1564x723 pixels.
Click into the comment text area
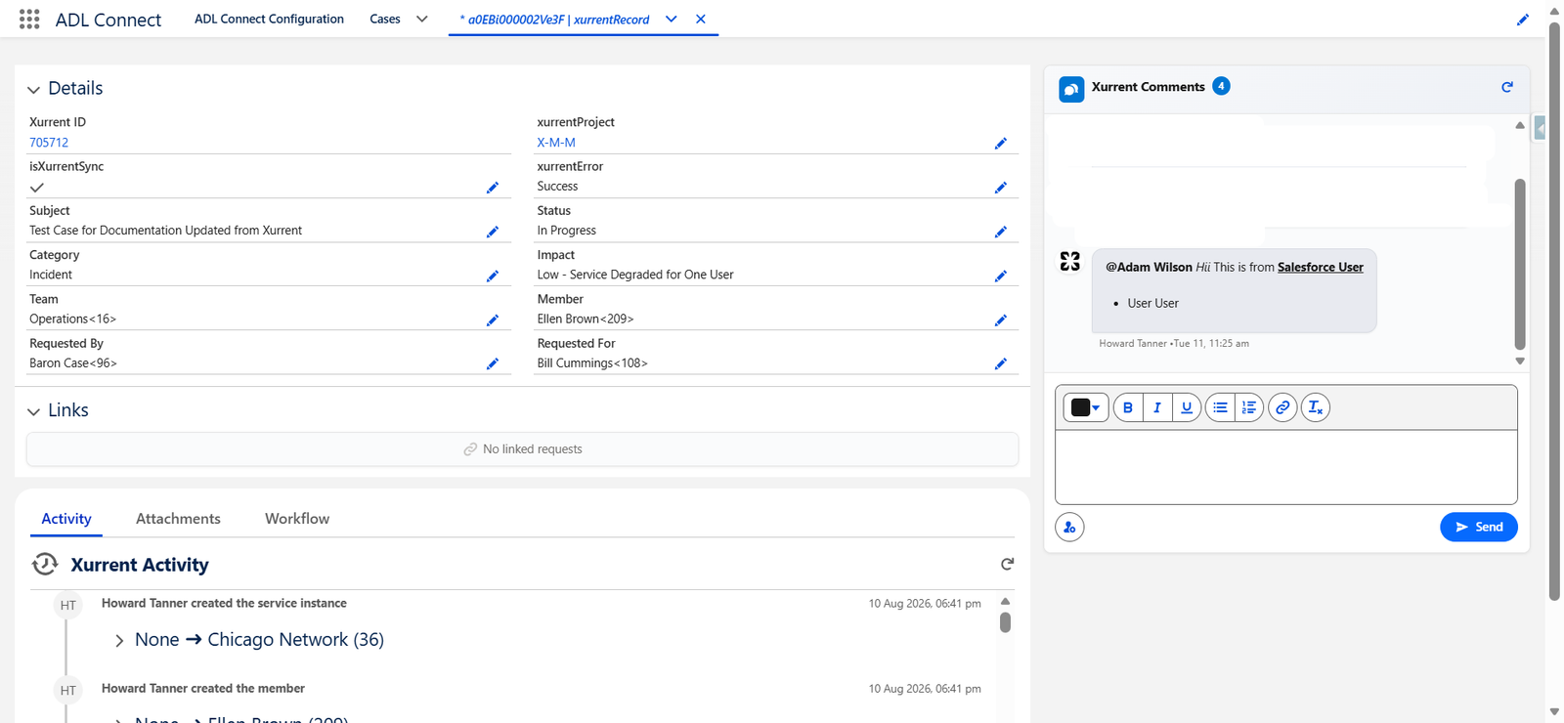coord(1286,467)
